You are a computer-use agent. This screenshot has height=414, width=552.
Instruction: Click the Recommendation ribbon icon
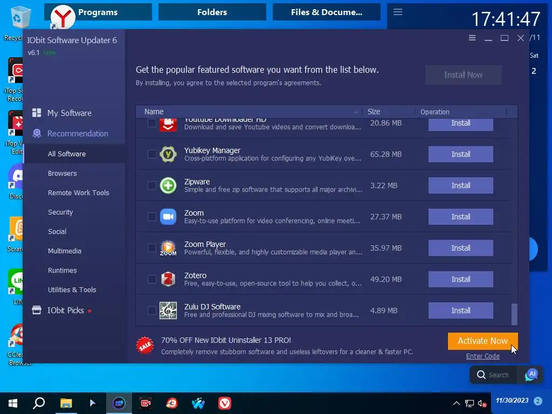[x=37, y=134]
